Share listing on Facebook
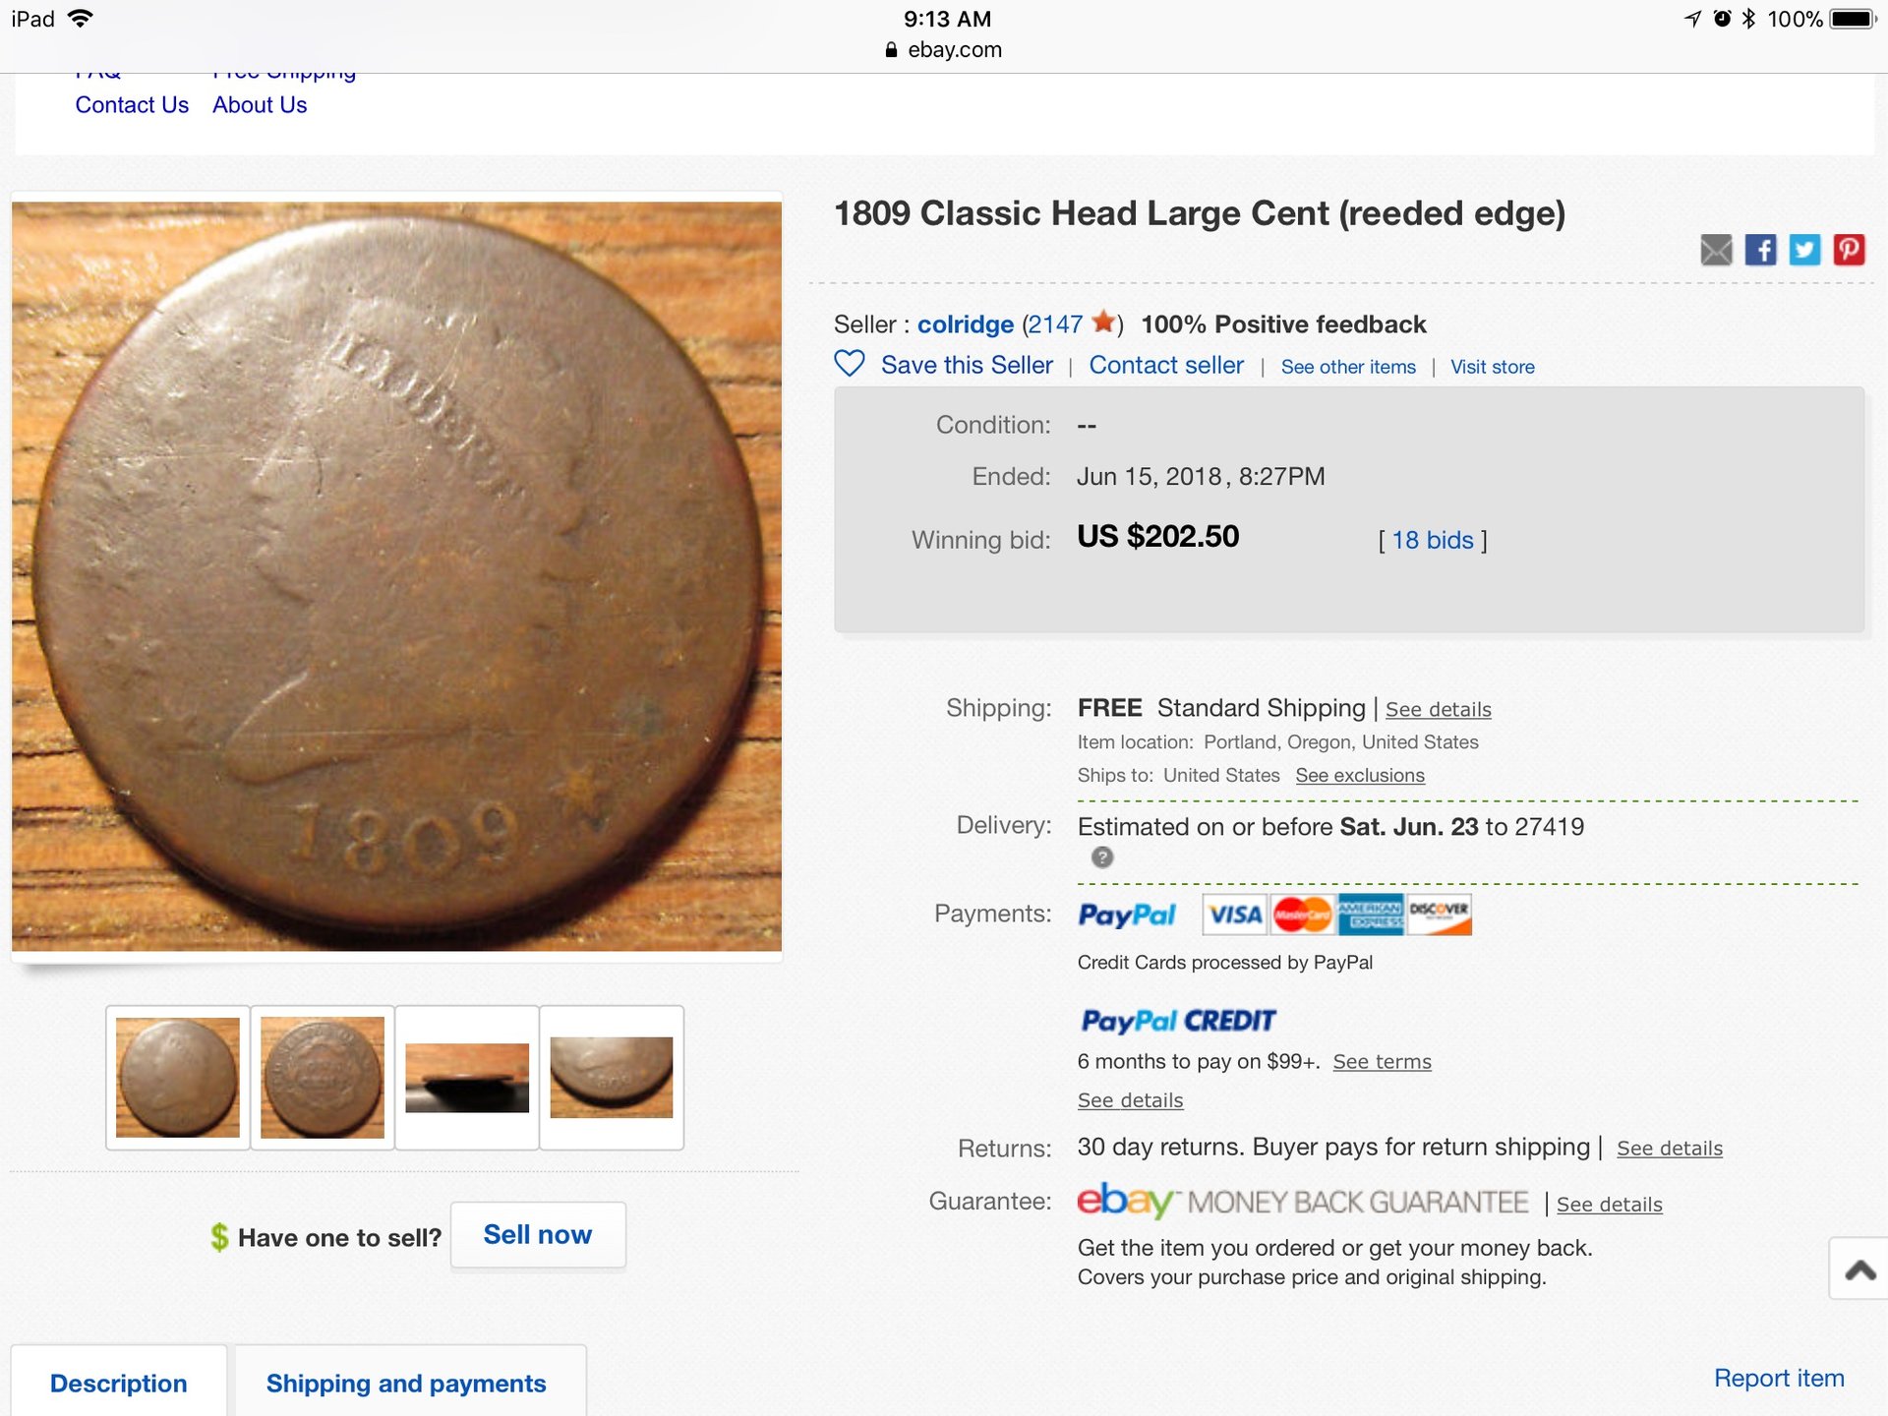The height and width of the screenshot is (1416, 1888). pos(1760,250)
